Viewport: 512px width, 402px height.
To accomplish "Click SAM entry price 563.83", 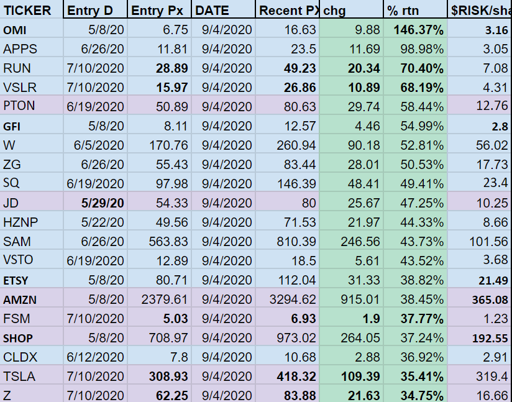I will click(159, 240).
